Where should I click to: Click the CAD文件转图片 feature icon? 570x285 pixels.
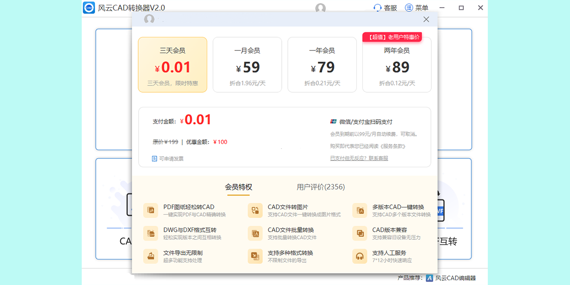coord(255,210)
